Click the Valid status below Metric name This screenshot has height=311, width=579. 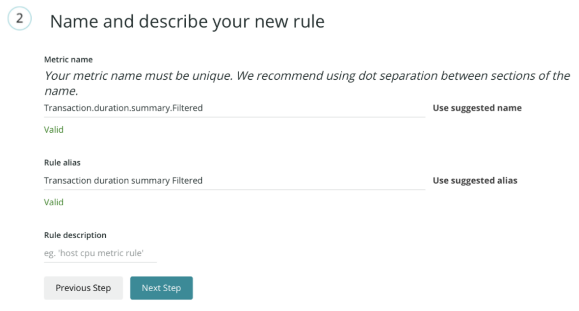tap(54, 129)
